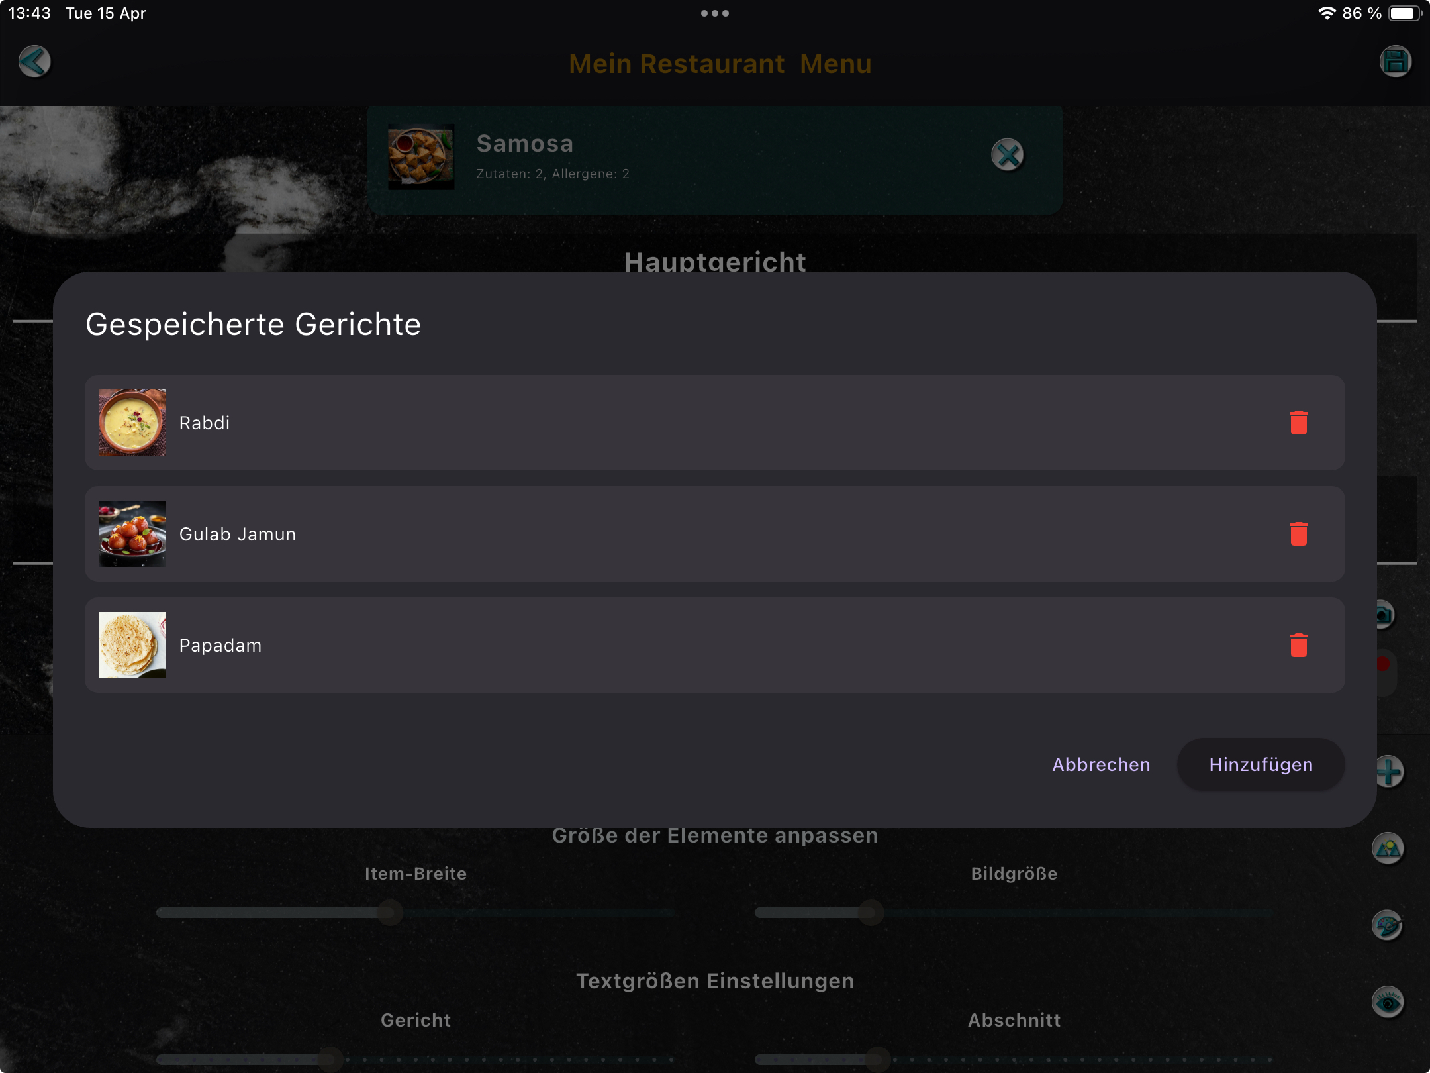Open the Wi-Fi status icon in the status bar
Image resolution: width=1430 pixels, height=1073 pixels.
coord(1329,12)
